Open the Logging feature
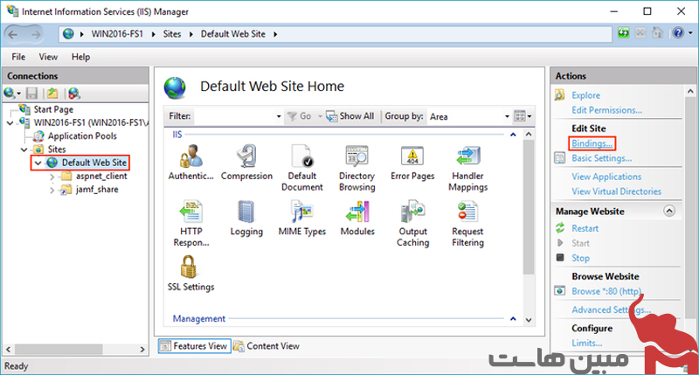699x375 pixels. point(246,218)
